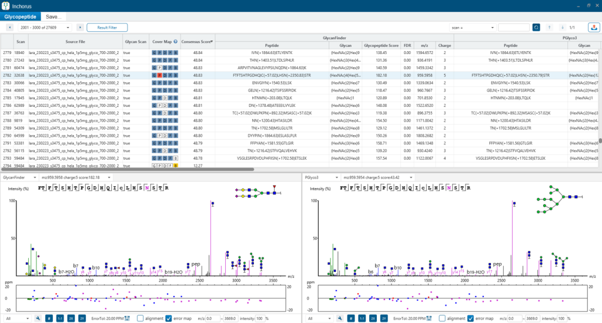The image size is (602, 323).
Task: Click the horizontal scrollbar under results table
Action: coord(128,169)
